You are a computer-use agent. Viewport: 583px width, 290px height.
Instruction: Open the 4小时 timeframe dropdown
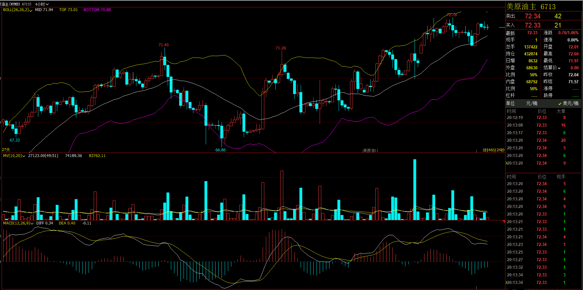[x=42, y=4]
